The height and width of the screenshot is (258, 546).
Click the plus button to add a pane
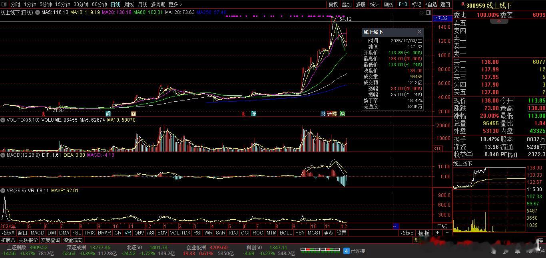pyautogui.click(x=438, y=232)
